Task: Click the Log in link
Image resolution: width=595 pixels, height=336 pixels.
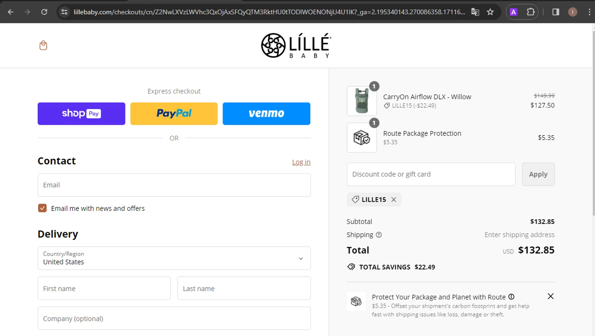Action: pos(301,162)
